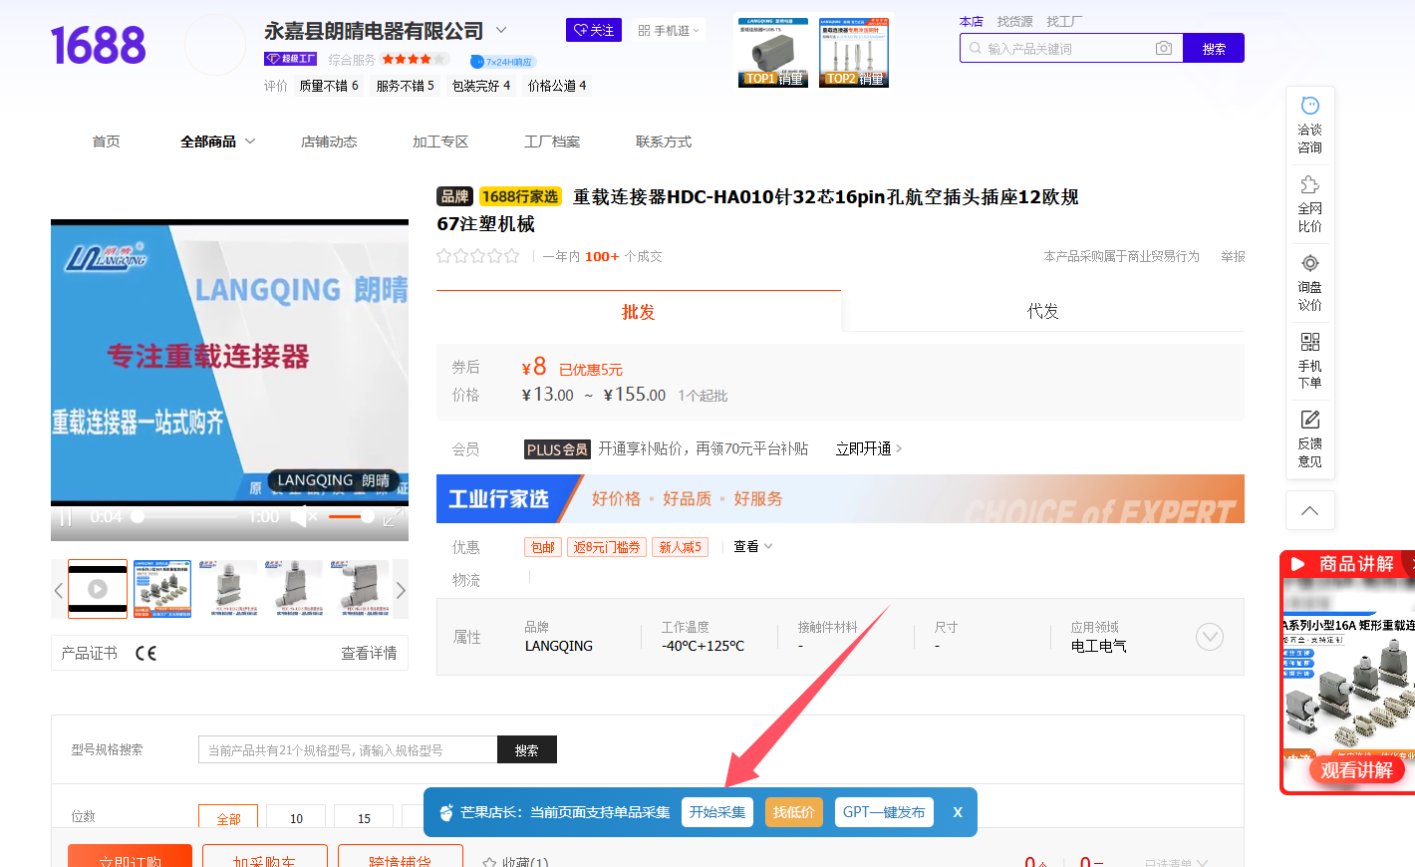This screenshot has height=867, width=1415.
Task: Select 本店 search scope tab
Action: pyautogui.click(x=972, y=21)
